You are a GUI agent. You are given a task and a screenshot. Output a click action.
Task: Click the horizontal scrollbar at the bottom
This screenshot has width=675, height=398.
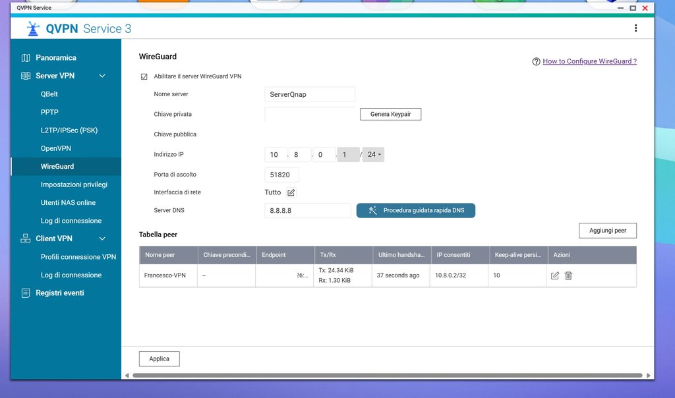[x=387, y=376]
